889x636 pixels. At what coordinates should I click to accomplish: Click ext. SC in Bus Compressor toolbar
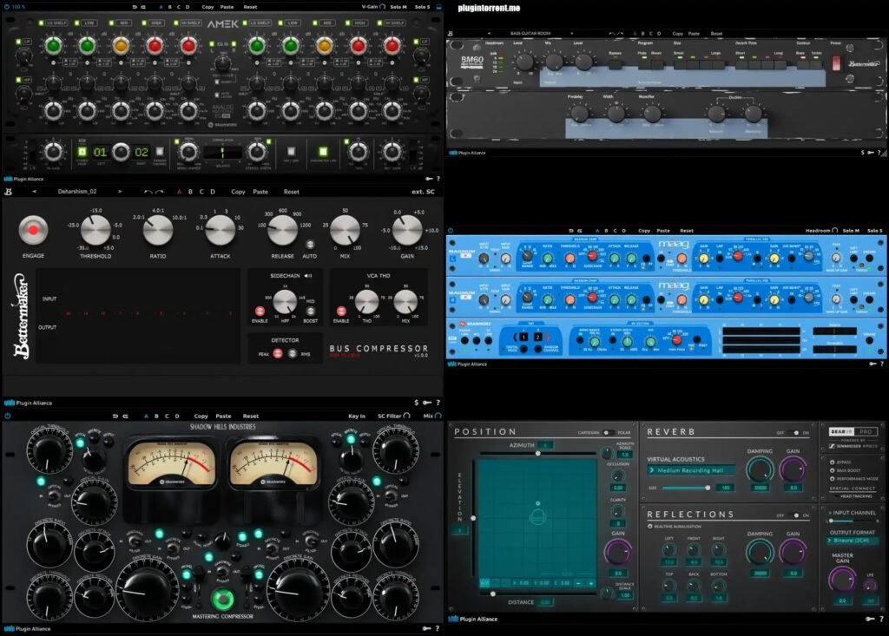pyautogui.click(x=423, y=192)
